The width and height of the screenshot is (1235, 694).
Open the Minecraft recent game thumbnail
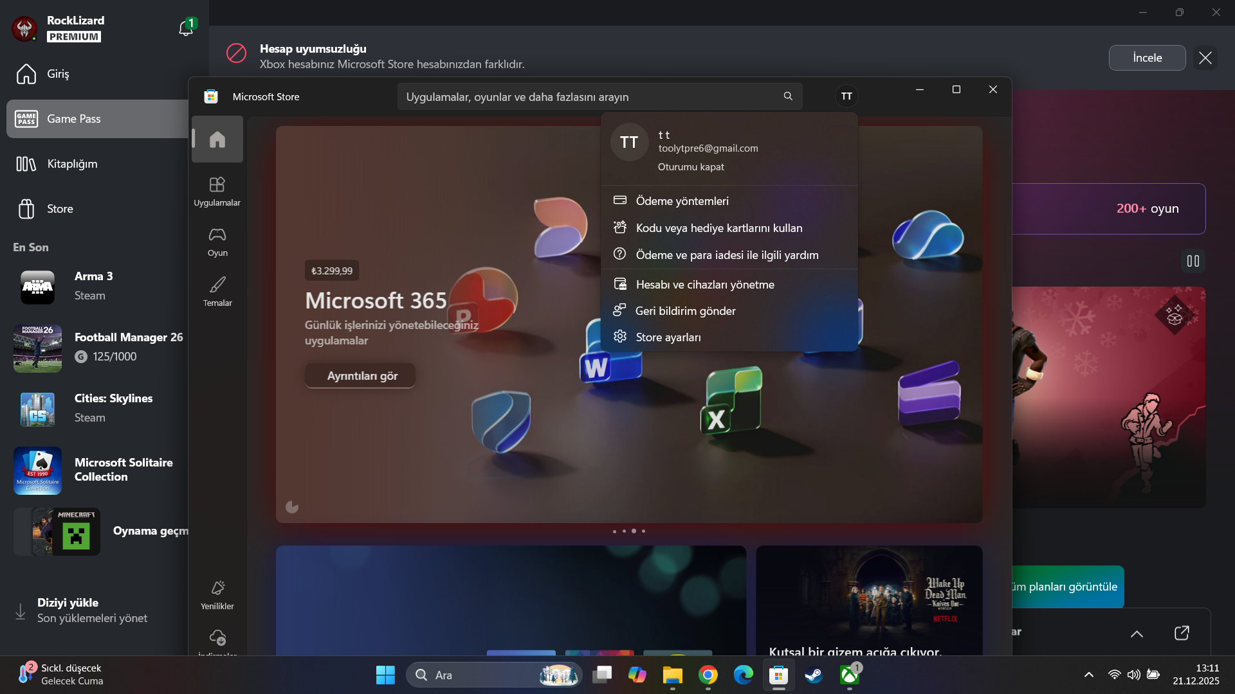76,532
